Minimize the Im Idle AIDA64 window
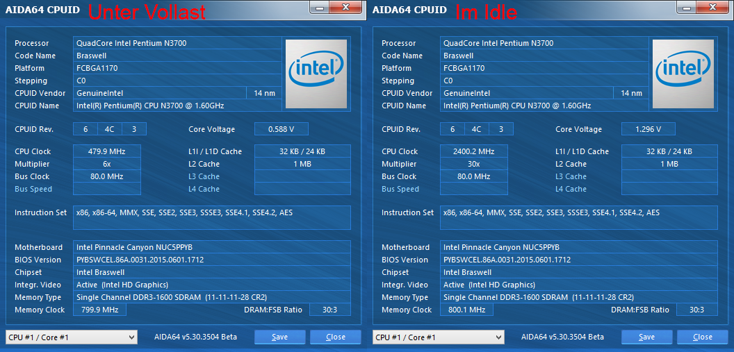Viewport: 734px width, 352px height. click(686, 8)
